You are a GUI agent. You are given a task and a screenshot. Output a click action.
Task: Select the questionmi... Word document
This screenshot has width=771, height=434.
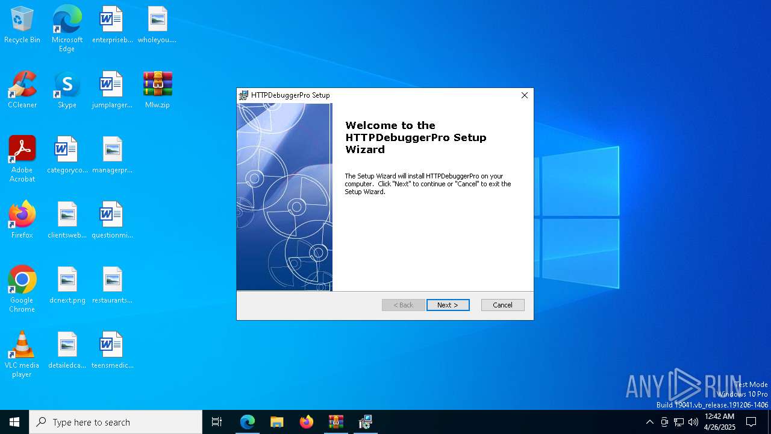point(112,221)
